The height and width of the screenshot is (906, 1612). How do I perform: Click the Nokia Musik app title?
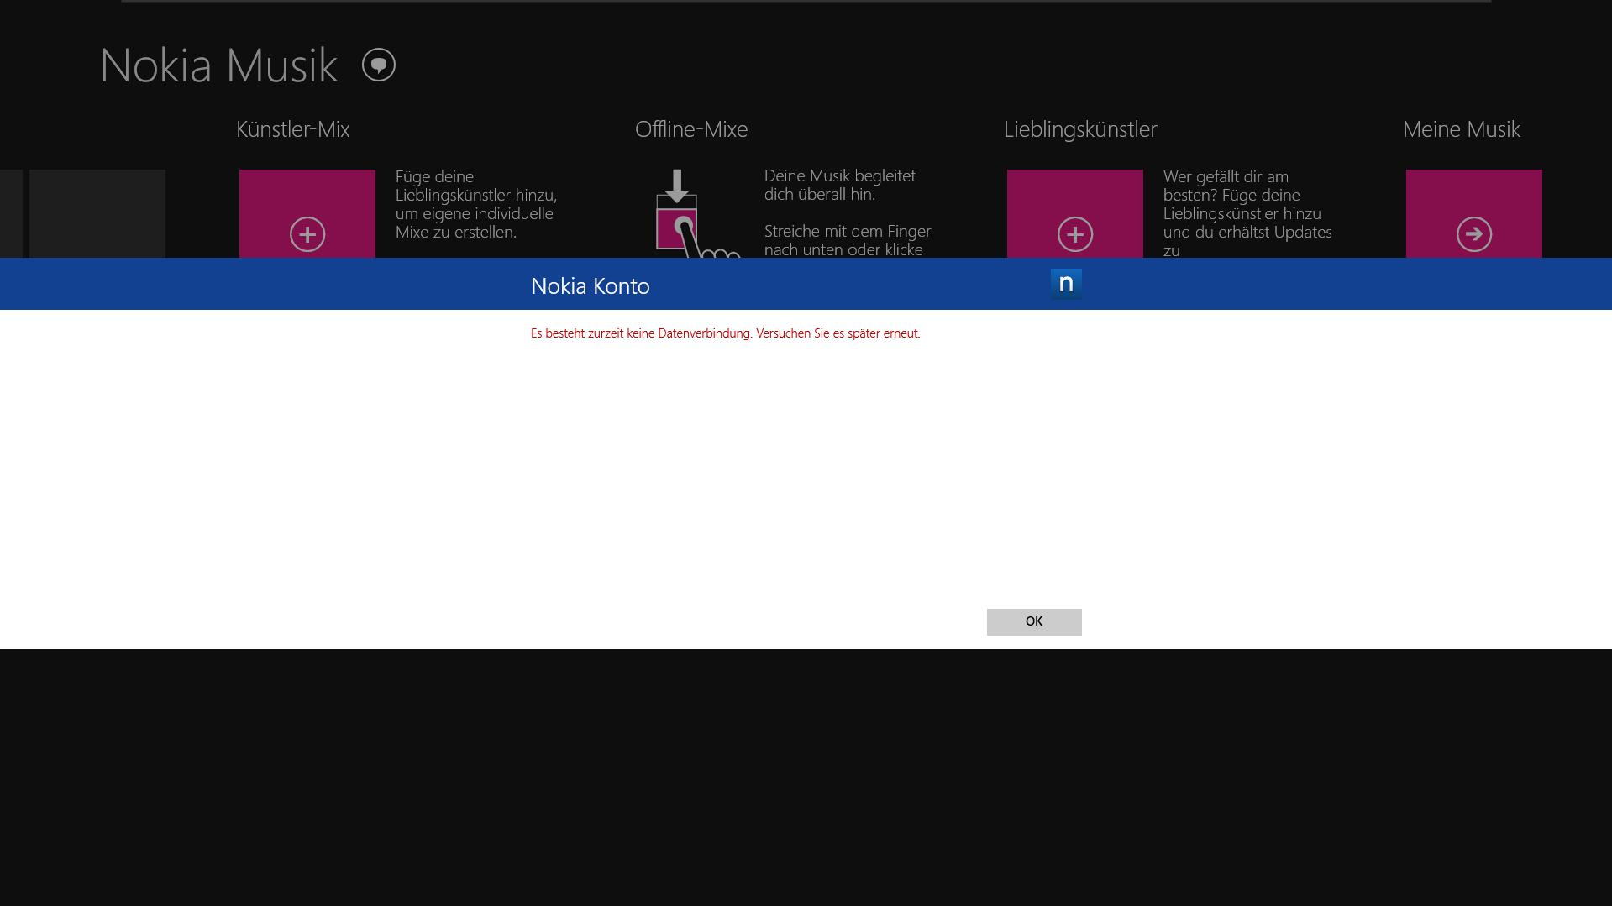coord(218,65)
